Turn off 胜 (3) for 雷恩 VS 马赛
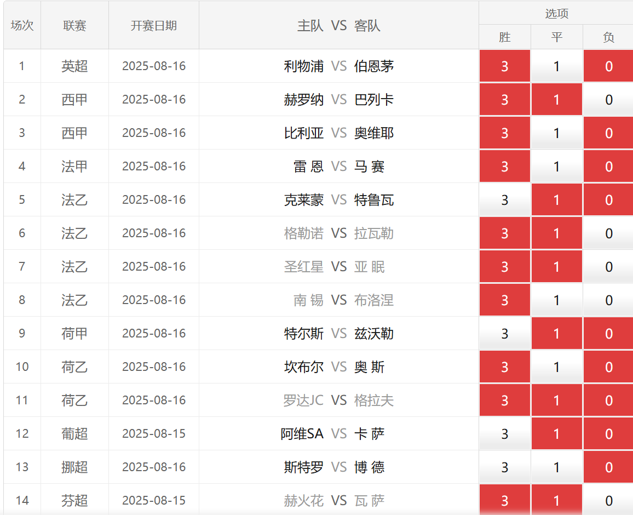This screenshot has height=515, width=633. pos(505,167)
